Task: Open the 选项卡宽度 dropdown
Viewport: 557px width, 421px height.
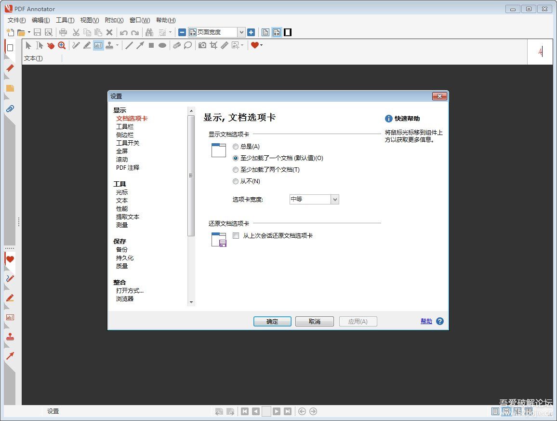Action: click(x=336, y=199)
